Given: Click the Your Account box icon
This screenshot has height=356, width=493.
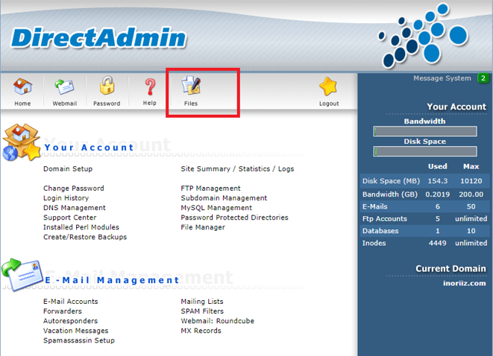Looking at the screenshot, I should point(22,142).
